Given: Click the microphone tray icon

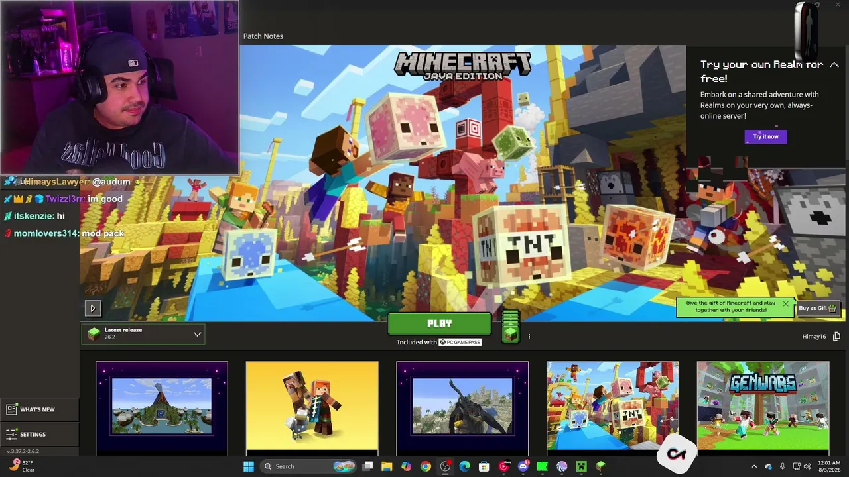Looking at the screenshot, I should tap(783, 466).
